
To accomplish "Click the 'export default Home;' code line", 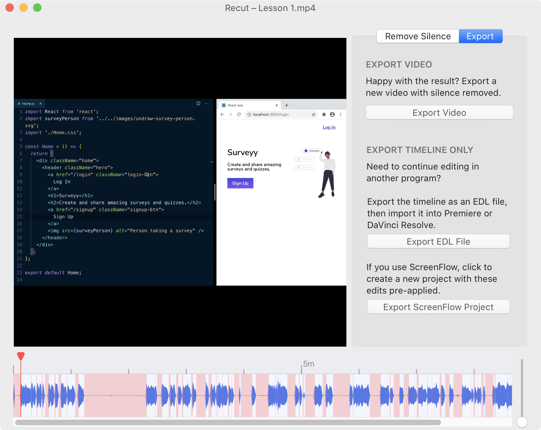I will (x=53, y=273).
